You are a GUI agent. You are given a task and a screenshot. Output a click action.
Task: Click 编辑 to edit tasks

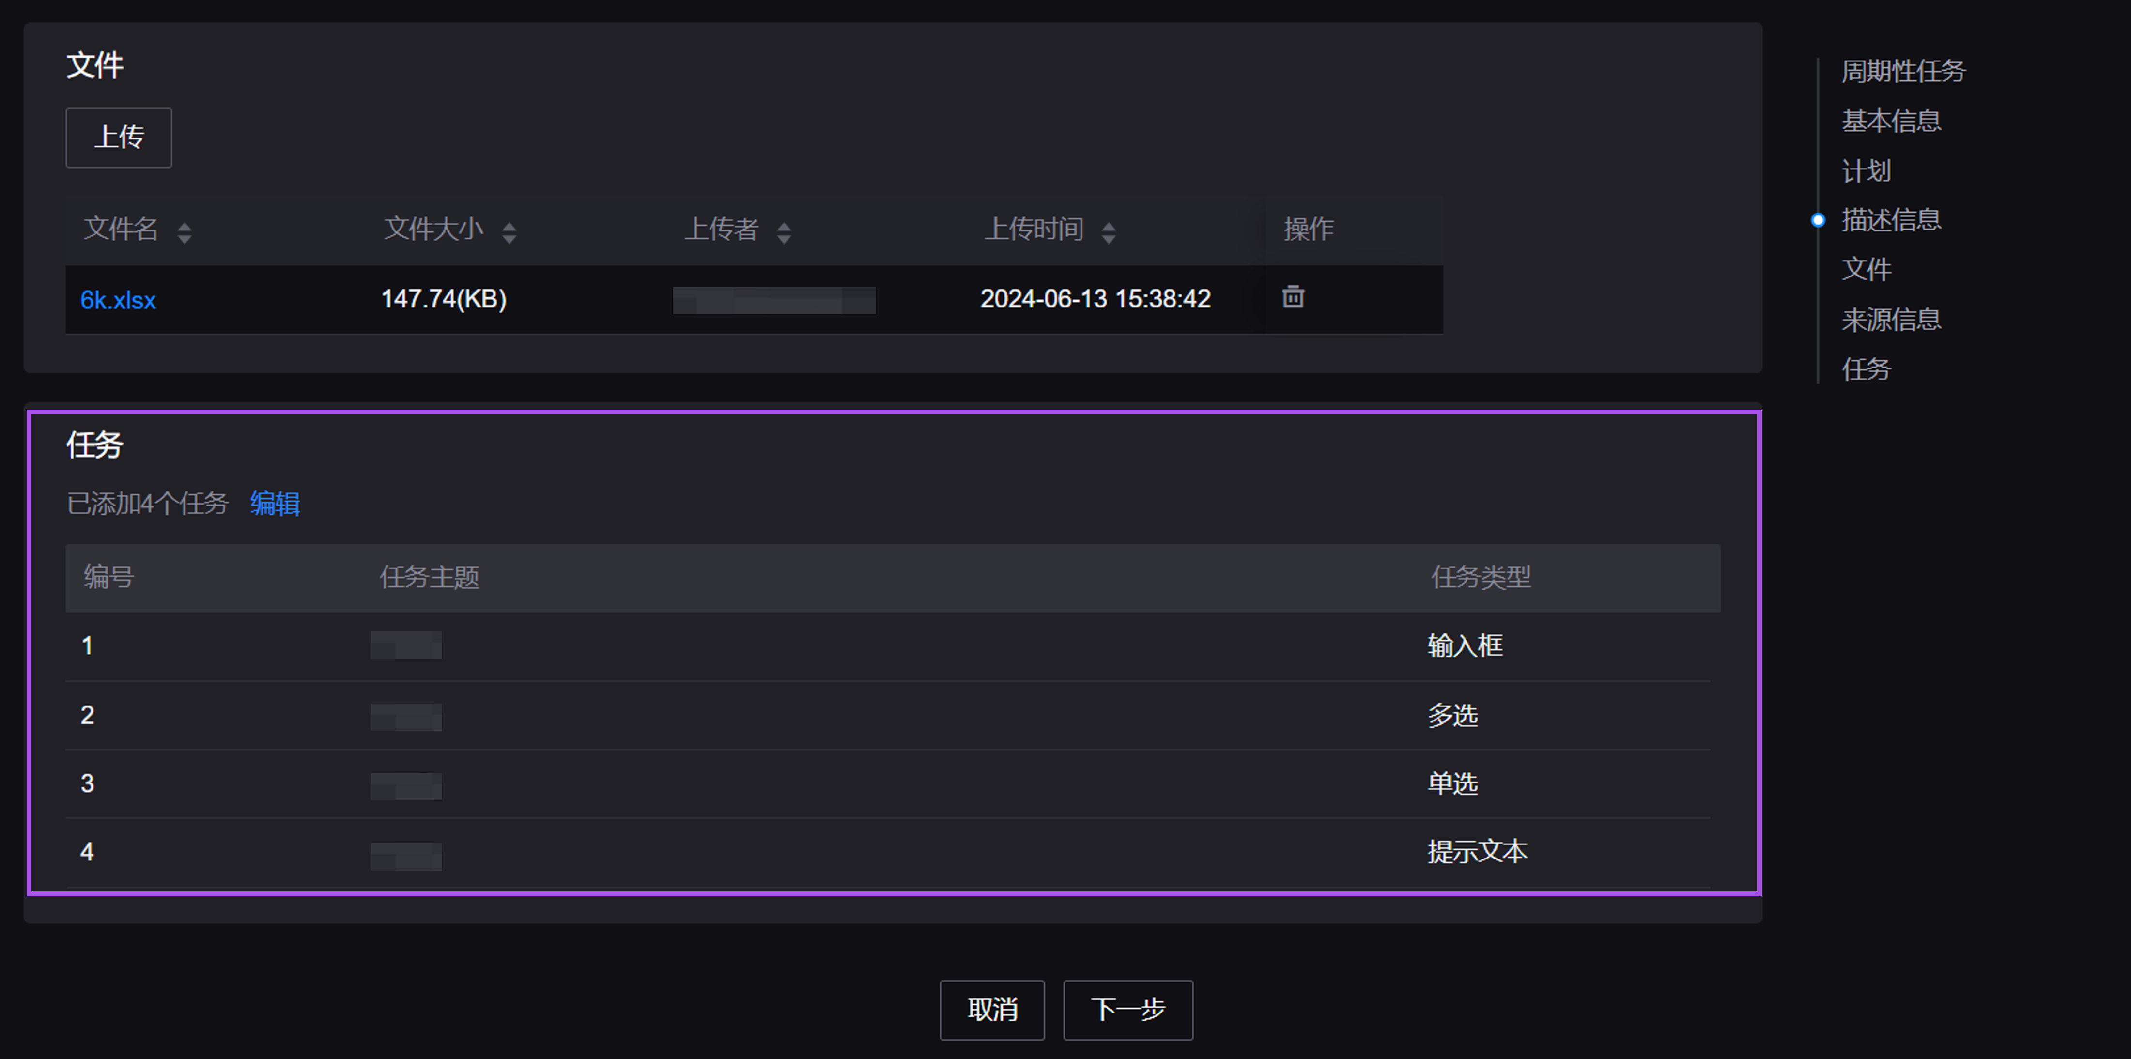(275, 503)
